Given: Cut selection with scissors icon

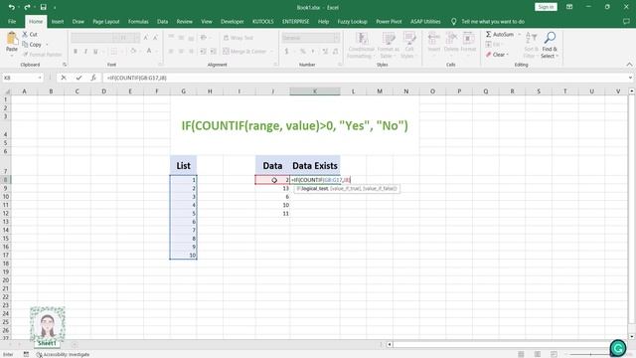Looking at the screenshot, I should (x=25, y=34).
